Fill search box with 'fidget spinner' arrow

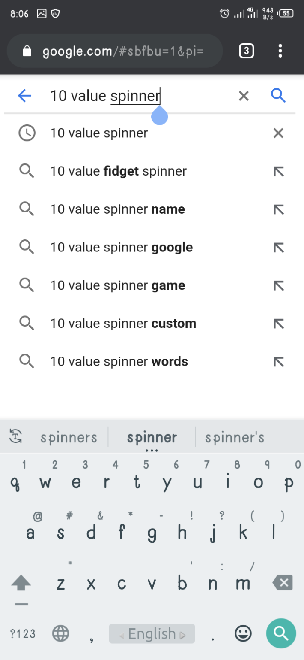[279, 172]
